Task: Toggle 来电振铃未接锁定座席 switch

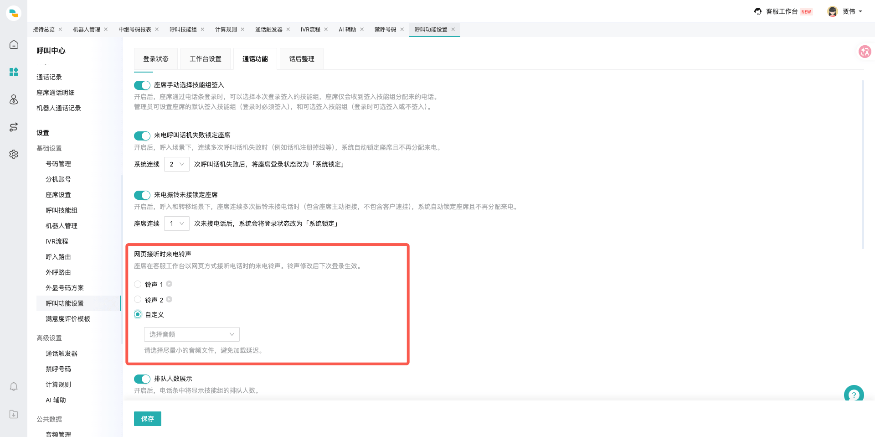Action: 142,195
